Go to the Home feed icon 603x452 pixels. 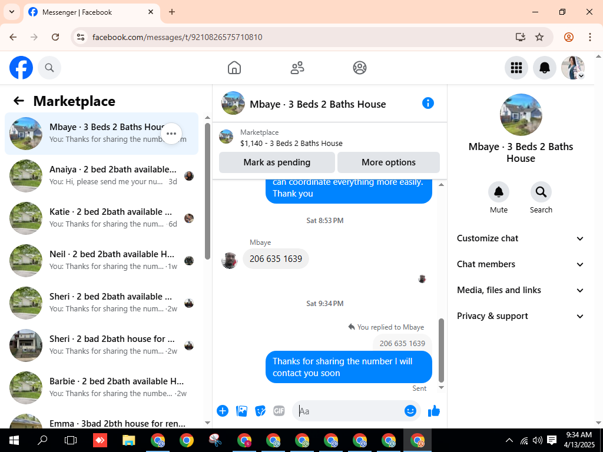pyautogui.click(x=234, y=68)
